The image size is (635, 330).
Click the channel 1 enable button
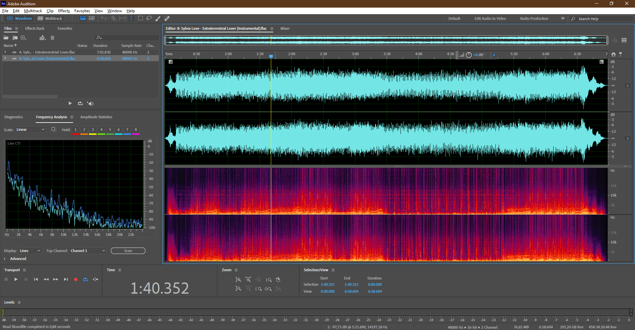tap(627, 86)
